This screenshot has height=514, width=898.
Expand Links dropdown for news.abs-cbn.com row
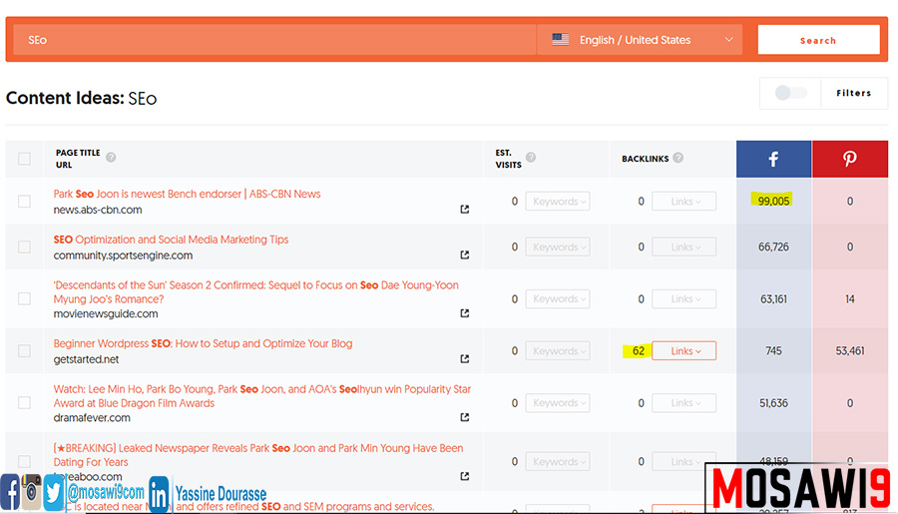pos(683,202)
